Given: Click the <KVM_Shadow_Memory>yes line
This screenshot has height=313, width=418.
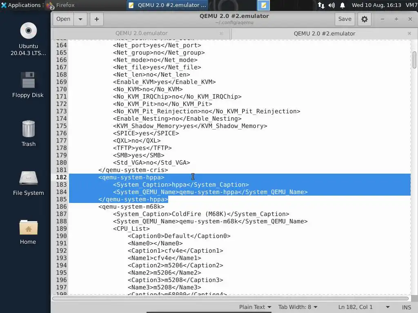Looking at the screenshot, I should (190, 126).
